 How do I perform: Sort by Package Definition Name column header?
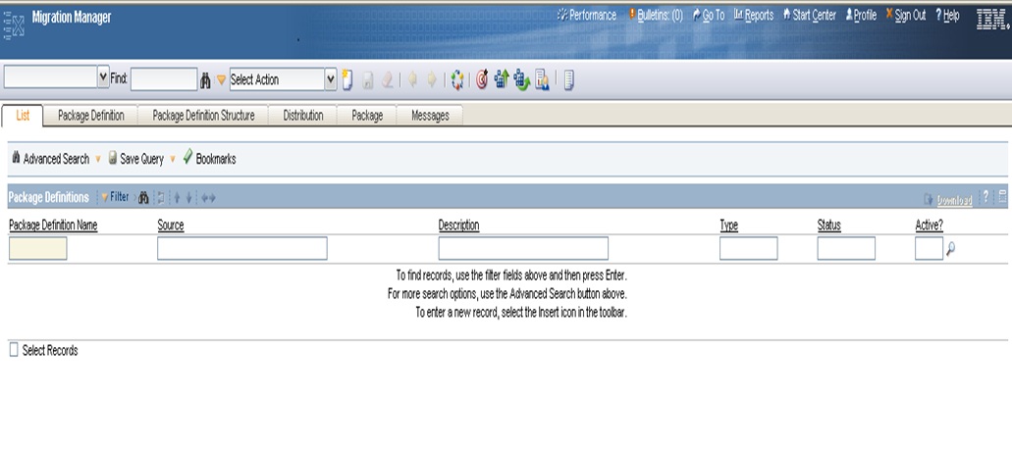coord(53,225)
